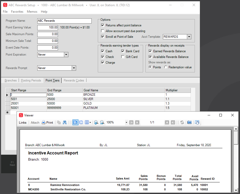Switch to the Rewards Codes tab

click(74, 80)
